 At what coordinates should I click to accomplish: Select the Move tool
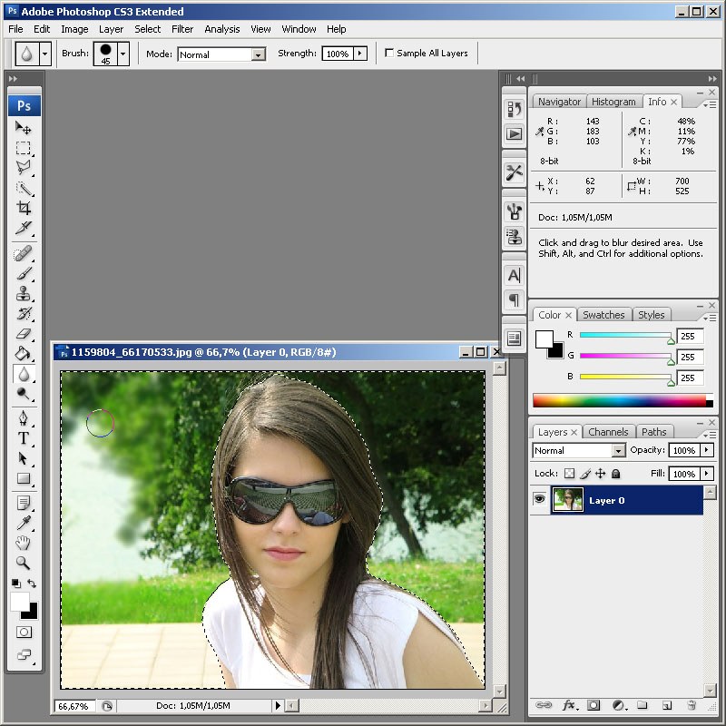[24, 128]
